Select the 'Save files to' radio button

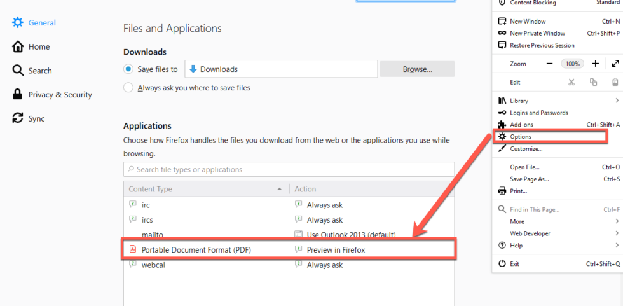[128, 69]
